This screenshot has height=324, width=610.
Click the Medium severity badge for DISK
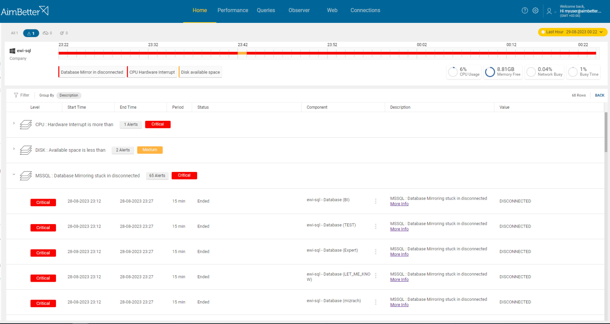[150, 150]
